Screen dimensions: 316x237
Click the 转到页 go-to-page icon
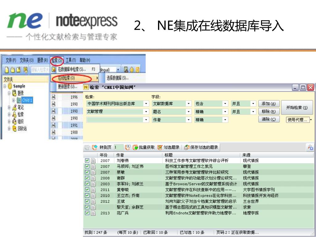point(95,147)
